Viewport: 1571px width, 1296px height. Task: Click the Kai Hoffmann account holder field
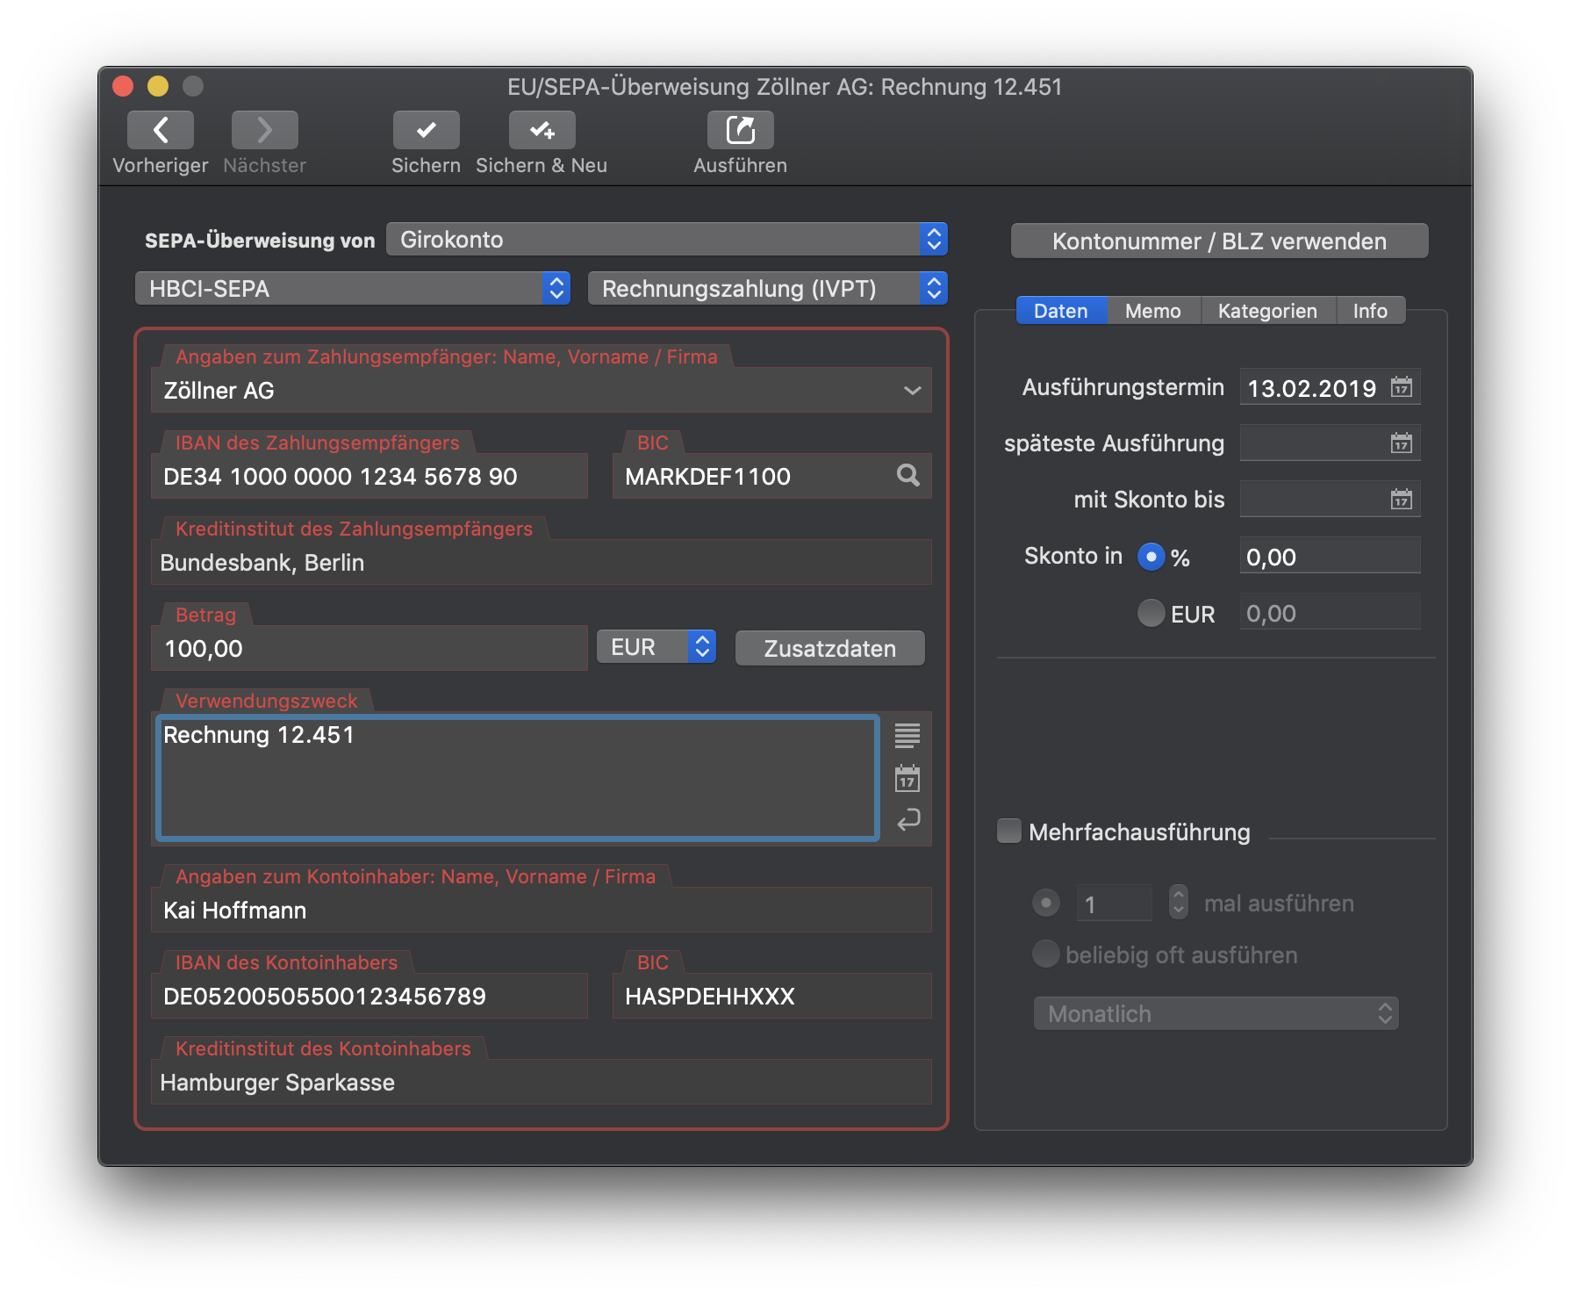point(542,911)
